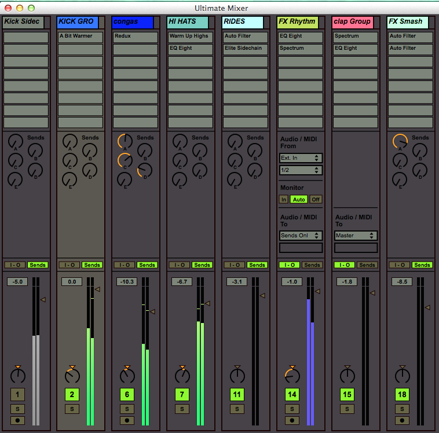Image resolution: width=439 pixels, height=433 pixels.
Task: Solo the HI HATS track
Action: [x=181, y=409]
